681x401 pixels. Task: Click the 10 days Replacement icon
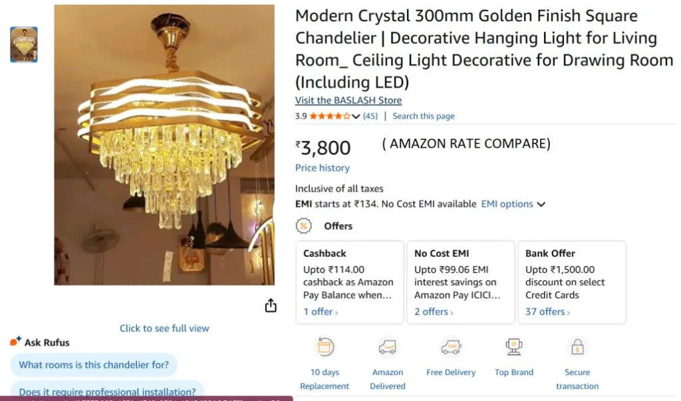coord(325,347)
